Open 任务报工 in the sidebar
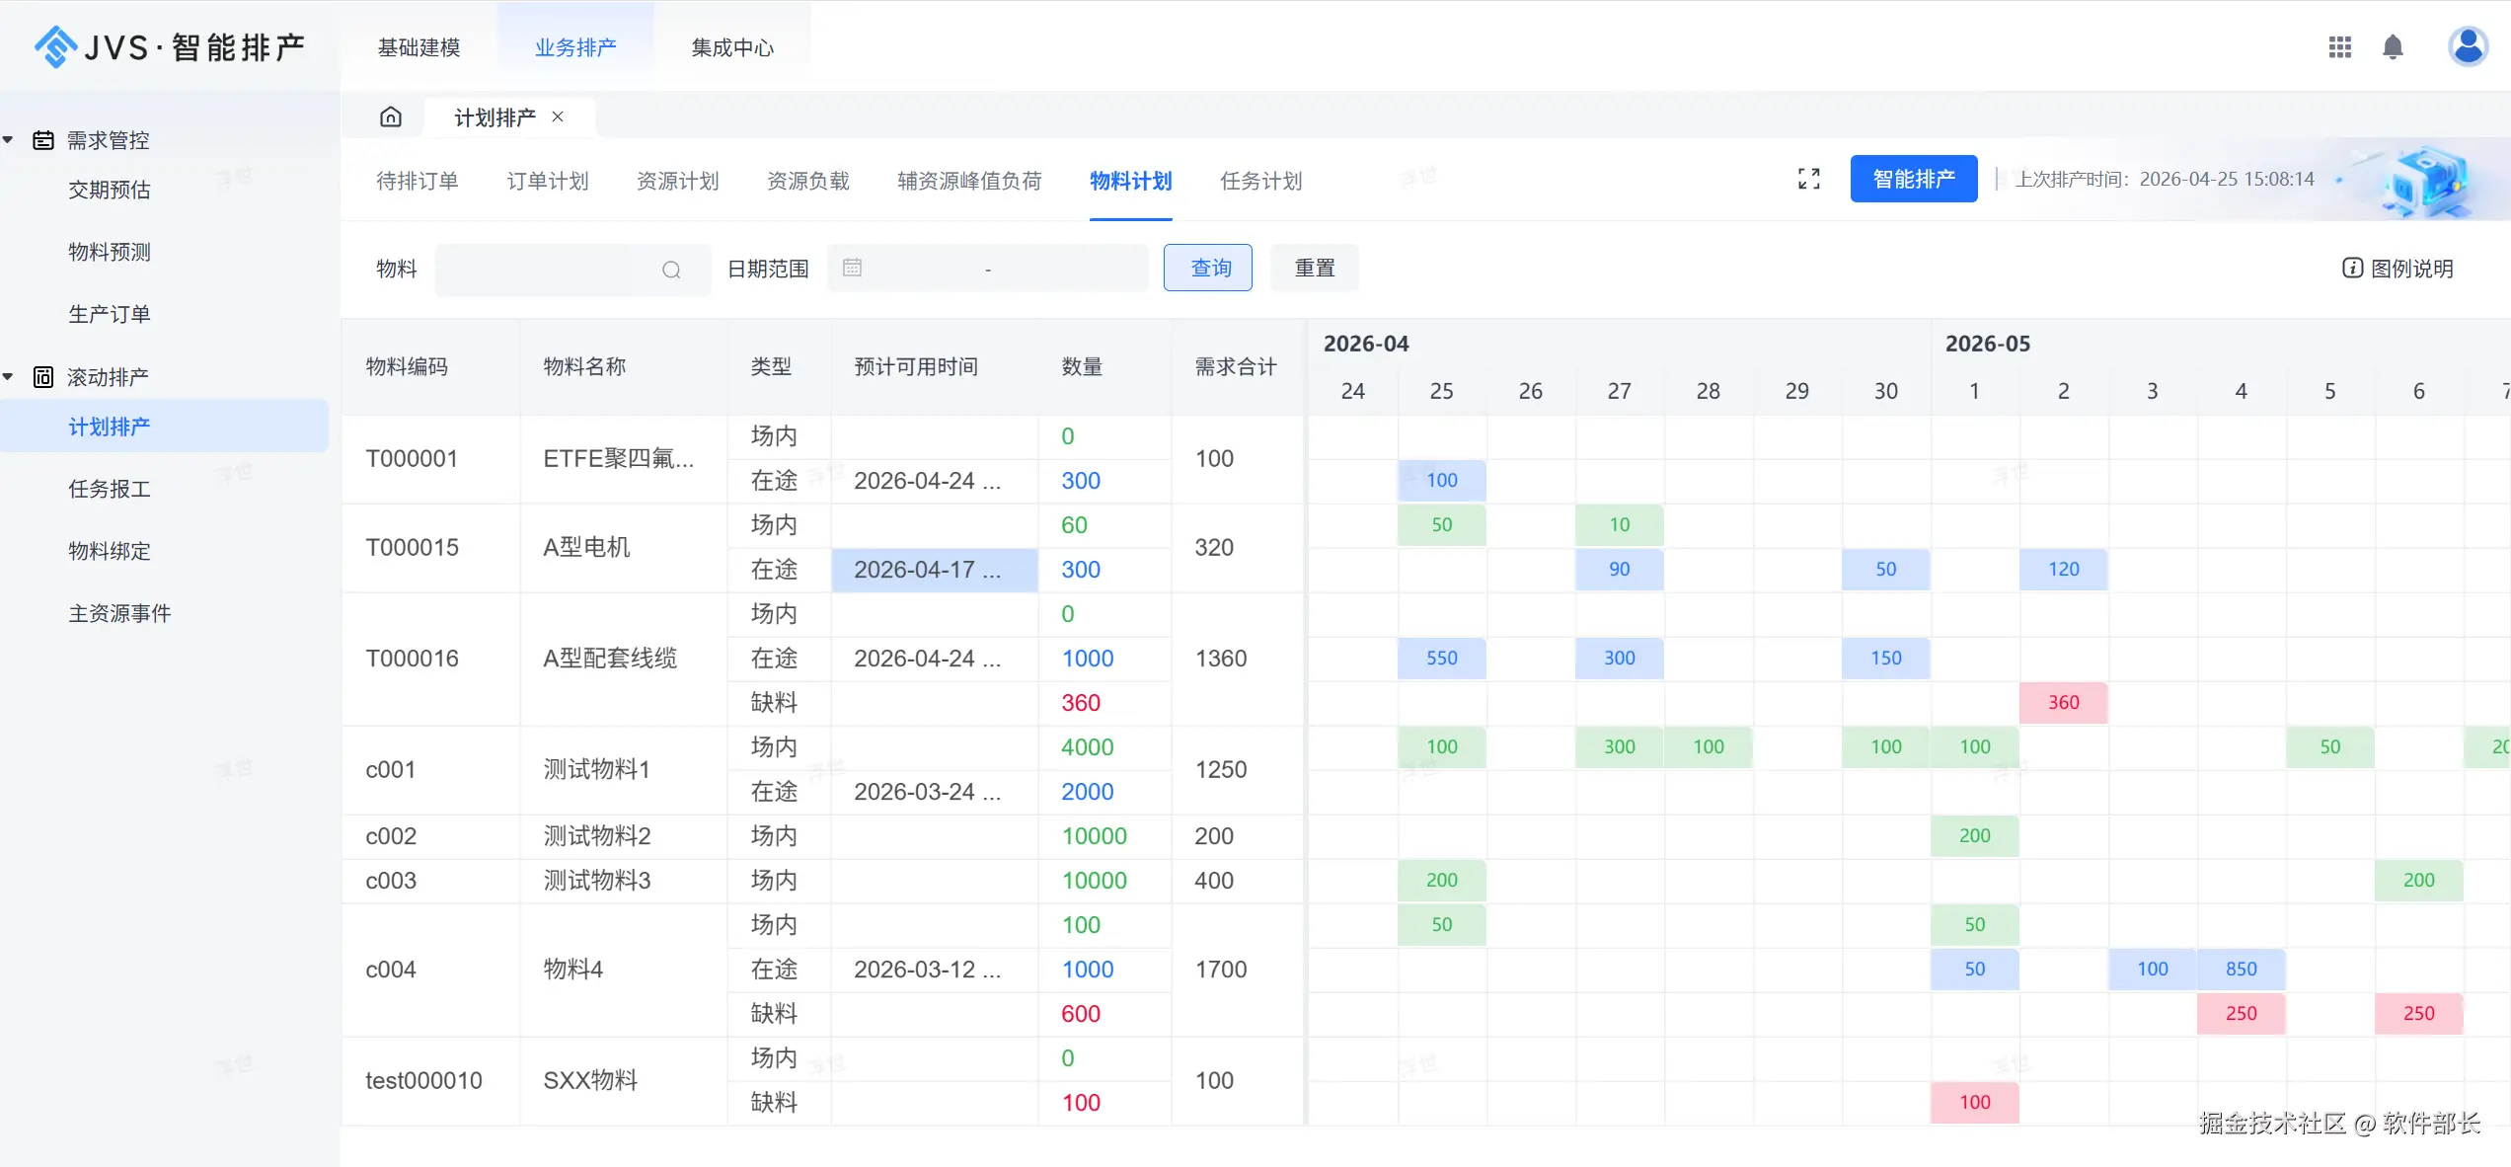 coord(110,489)
